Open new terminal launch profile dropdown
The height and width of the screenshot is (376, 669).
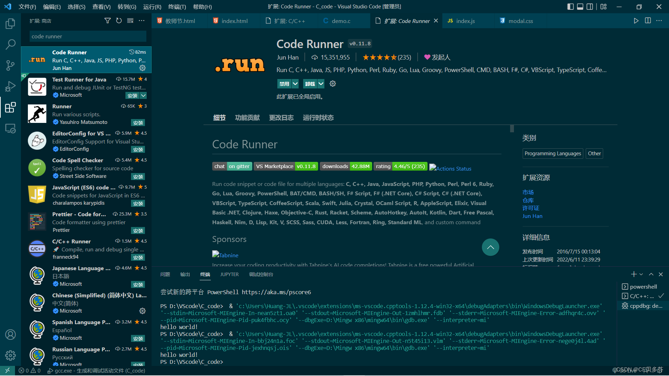click(x=641, y=274)
